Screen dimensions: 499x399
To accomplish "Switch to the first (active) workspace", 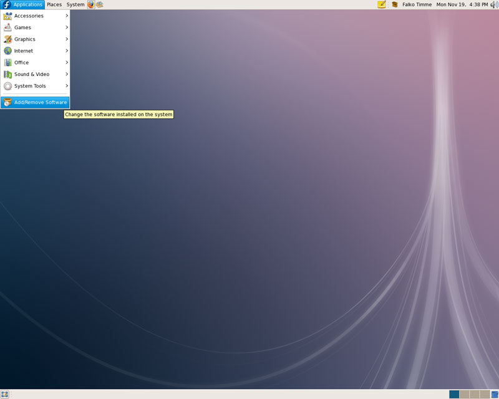I will click(454, 395).
